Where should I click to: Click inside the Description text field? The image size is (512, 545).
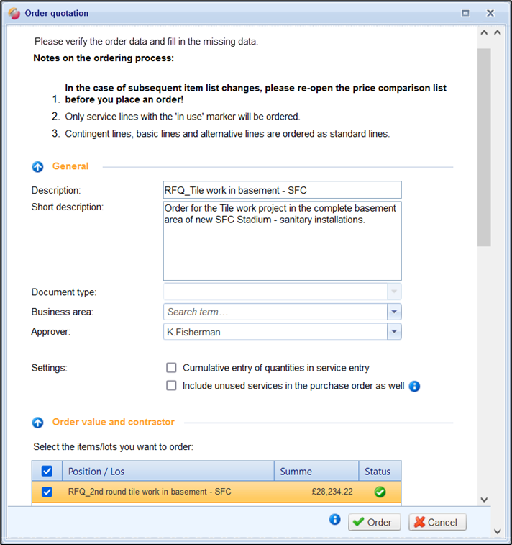click(x=282, y=190)
